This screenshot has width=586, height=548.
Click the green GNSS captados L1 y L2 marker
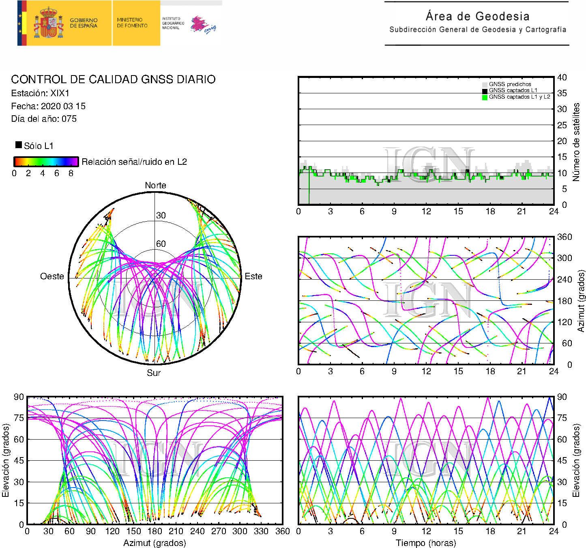pos(485,97)
